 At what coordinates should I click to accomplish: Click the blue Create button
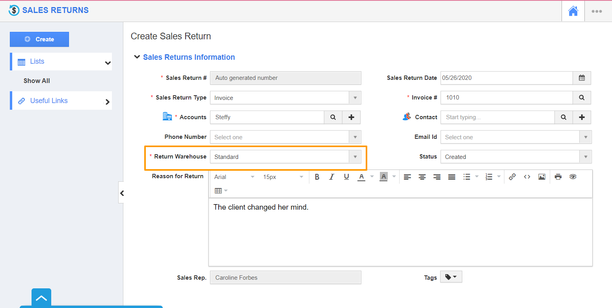tap(39, 39)
